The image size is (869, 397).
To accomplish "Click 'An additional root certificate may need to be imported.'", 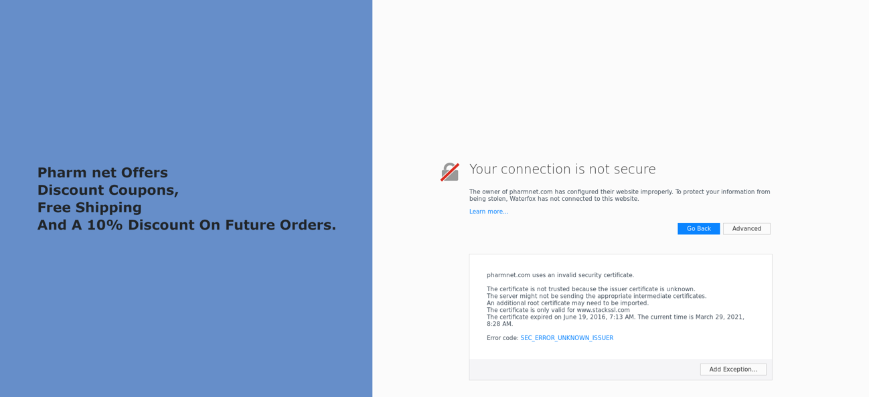I will [568, 303].
